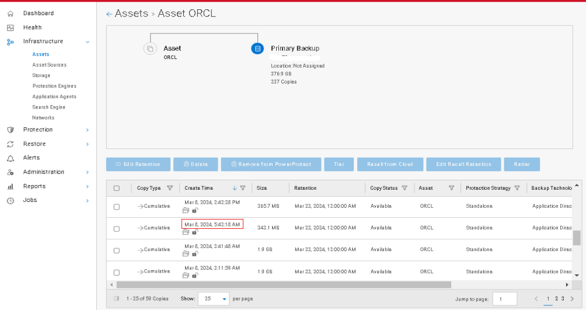Click the Health monitor icon

click(10, 27)
